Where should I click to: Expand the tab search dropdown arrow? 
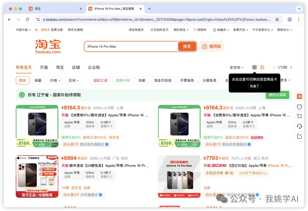click(x=299, y=9)
